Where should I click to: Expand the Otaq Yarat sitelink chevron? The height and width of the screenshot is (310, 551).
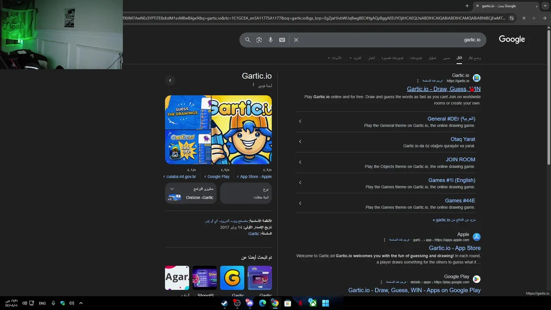click(300, 141)
